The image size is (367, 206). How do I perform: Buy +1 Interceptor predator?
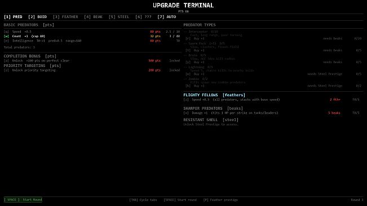click(273, 38)
